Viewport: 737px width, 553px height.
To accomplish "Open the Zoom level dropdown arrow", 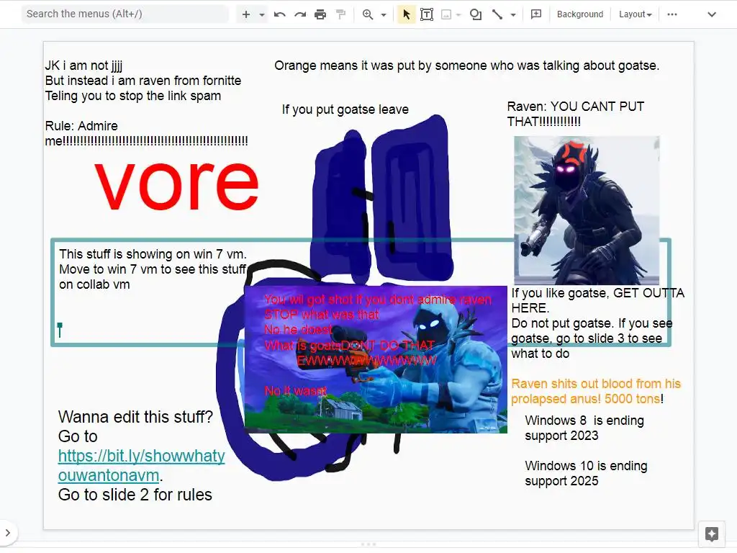I will click(384, 14).
